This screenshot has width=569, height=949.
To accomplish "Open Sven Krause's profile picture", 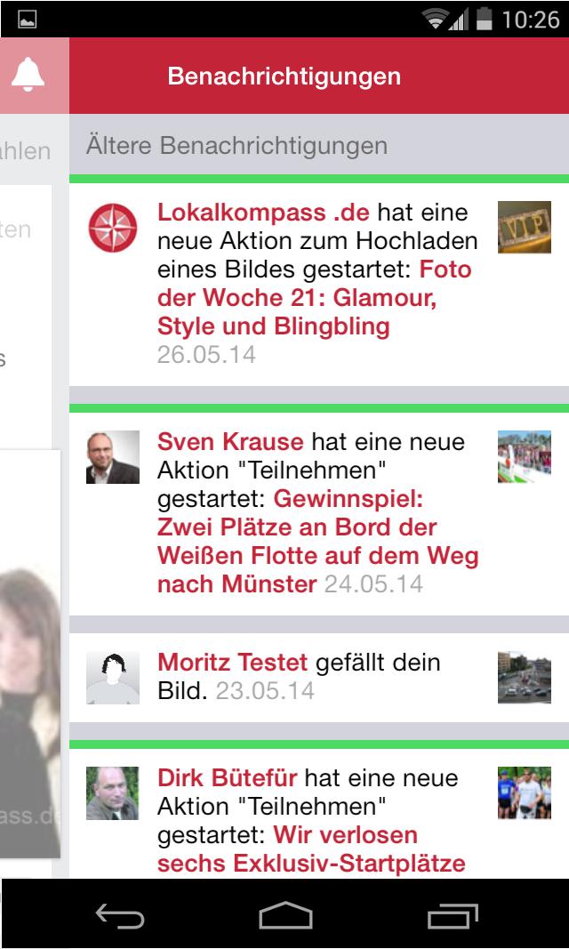I will (x=113, y=457).
